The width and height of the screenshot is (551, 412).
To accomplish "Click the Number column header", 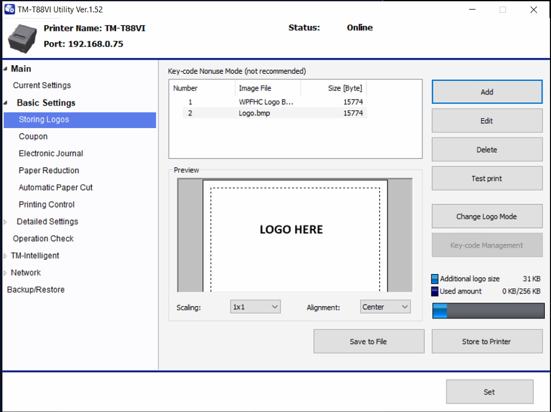I will pyautogui.click(x=202, y=88).
